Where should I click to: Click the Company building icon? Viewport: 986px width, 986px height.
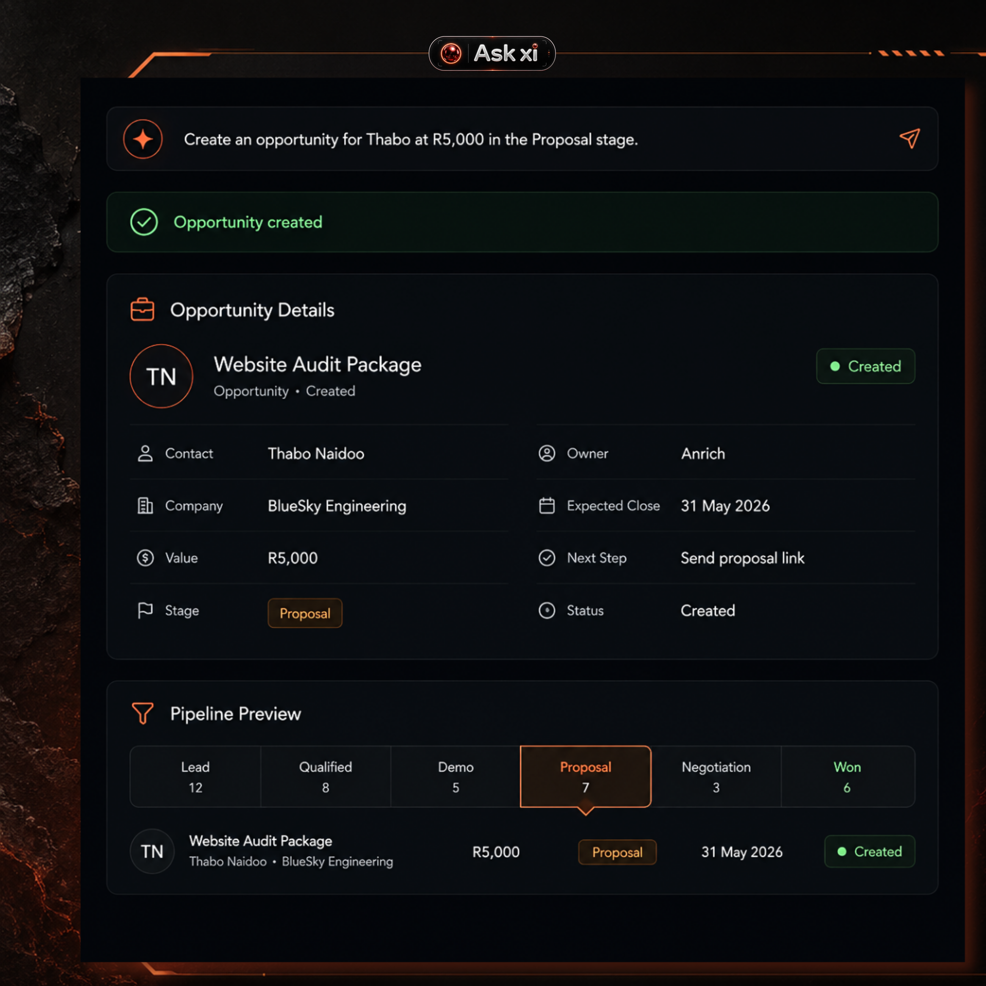pos(145,506)
